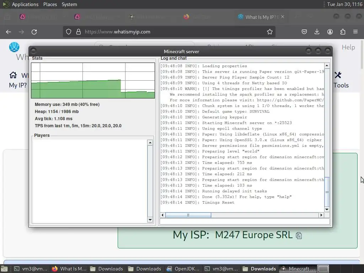Click the 'Avg tick: 1.108 ms' text

[x=53, y=119]
